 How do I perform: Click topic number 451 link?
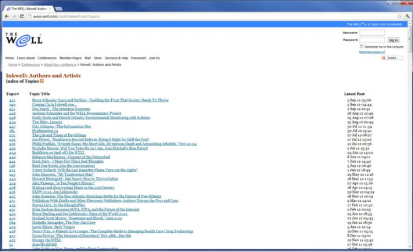coord(12,109)
